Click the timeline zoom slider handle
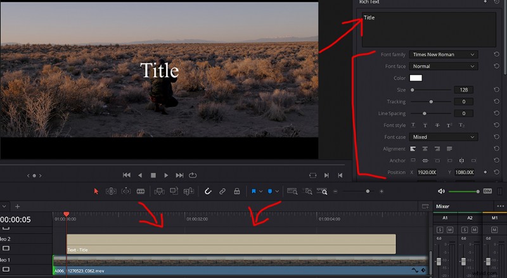Image resolution: width=507 pixels, height=278 pixels. point(368,191)
